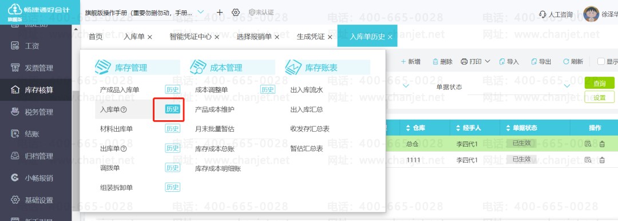The width and height of the screenshot is (618, 221).
Task: Click the sidebar vertical scrollbar
Action: click(76, 119)
